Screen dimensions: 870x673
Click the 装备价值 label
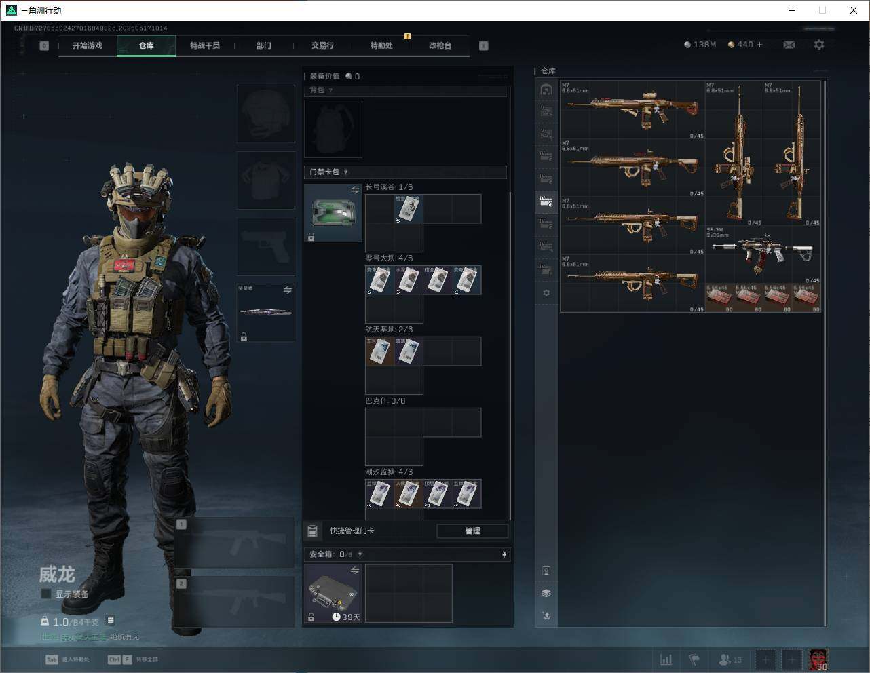(x=324, y=76)
